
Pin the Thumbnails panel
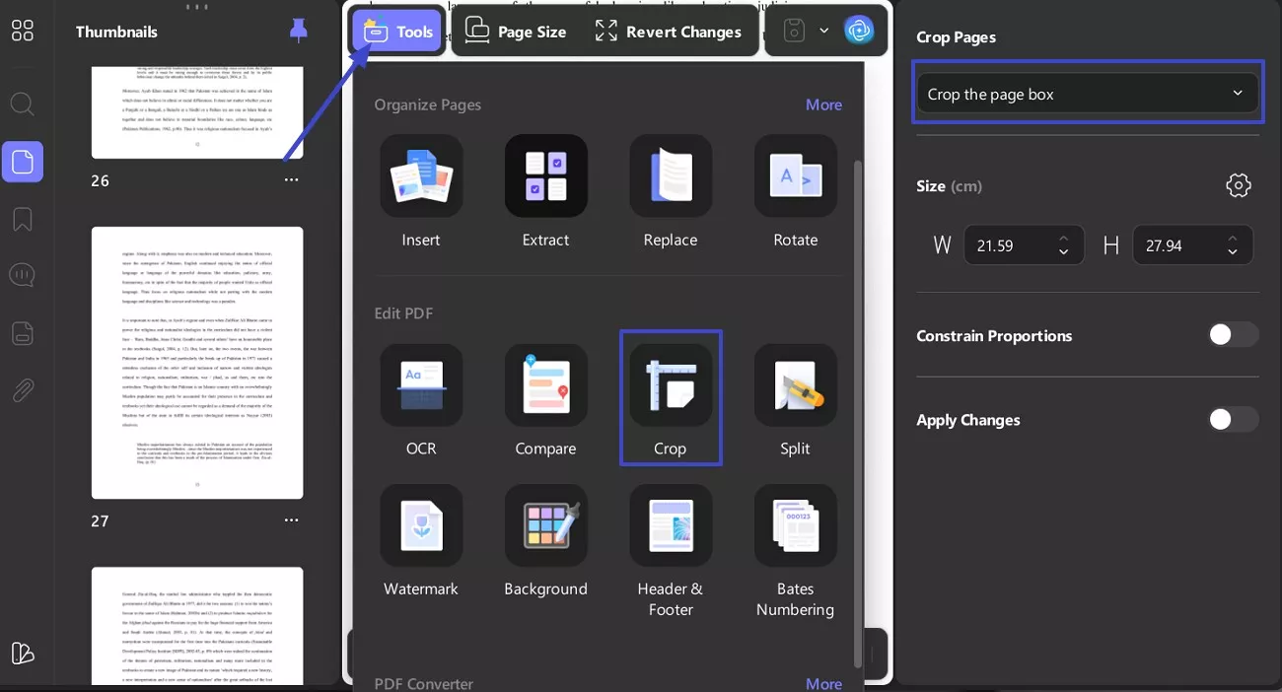pos(298,31)
